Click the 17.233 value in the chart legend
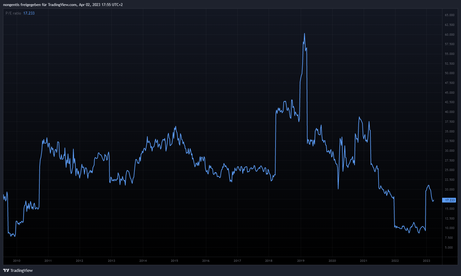461x276 pixels. pyautogui.click(x=29, y=13)
